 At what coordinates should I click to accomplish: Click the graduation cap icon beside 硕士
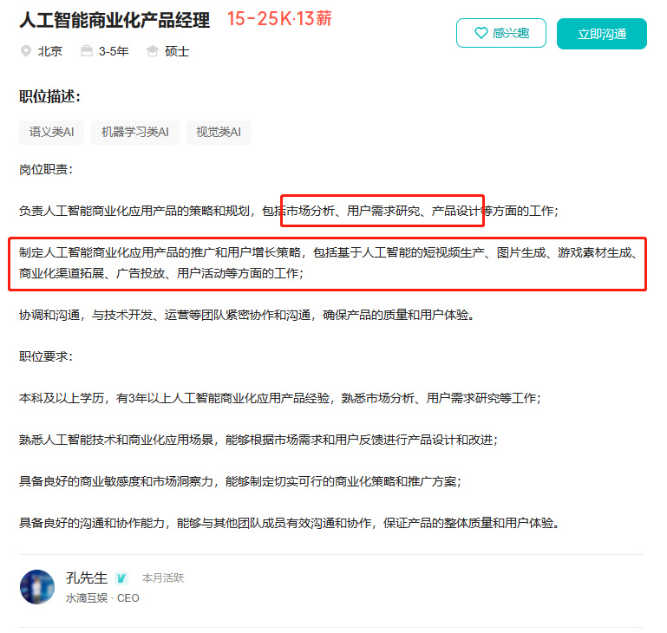click(x=153, y=51)
